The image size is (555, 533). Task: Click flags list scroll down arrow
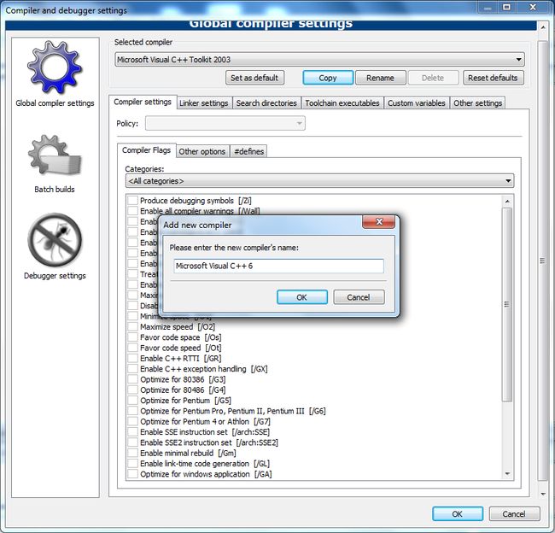pyautogui.click(x=507, y=473)
